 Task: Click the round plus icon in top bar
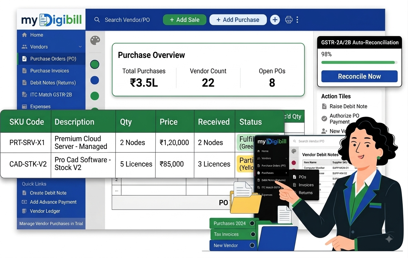click(275, 20)
